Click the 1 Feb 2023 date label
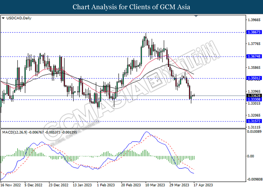This screenshot has height=187, width=263. click(x=106, y=185)
